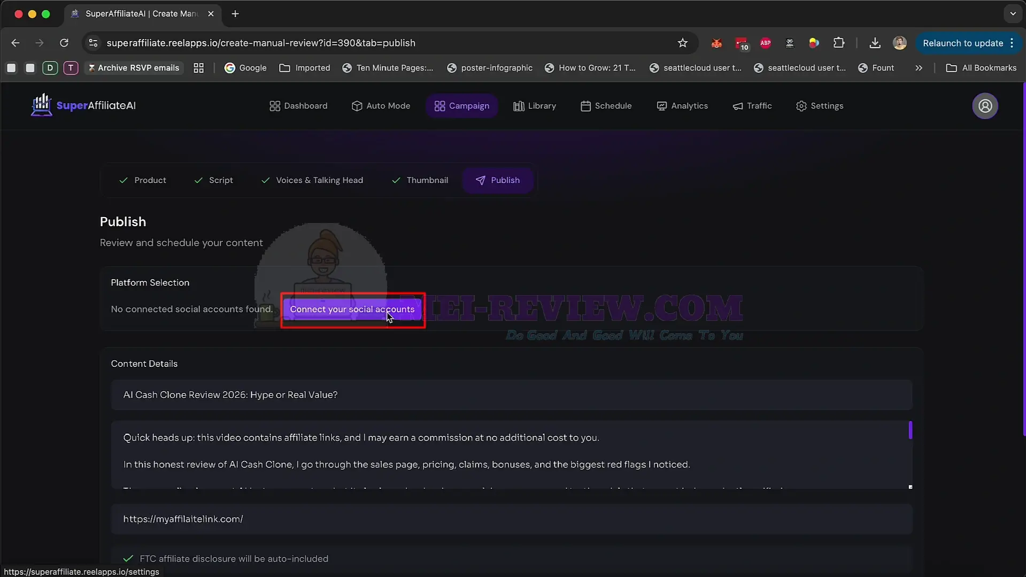The image size is (1026, 577).
Task: Click the SuperAffiliateAI logo
Action: [x=83, y=105]
